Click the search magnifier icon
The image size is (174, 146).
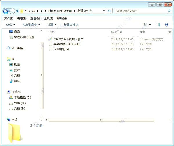[x=169, y=11]
